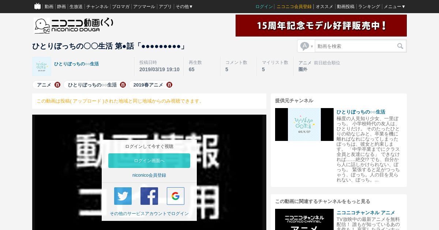Open the ブロマガ menu item
The width and height of the screenshot is (439, 230).
pos(121,7)
